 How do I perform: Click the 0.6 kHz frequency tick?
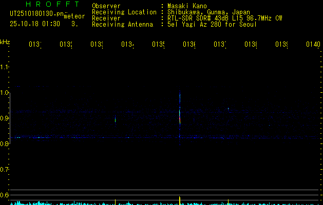point(5,195)
